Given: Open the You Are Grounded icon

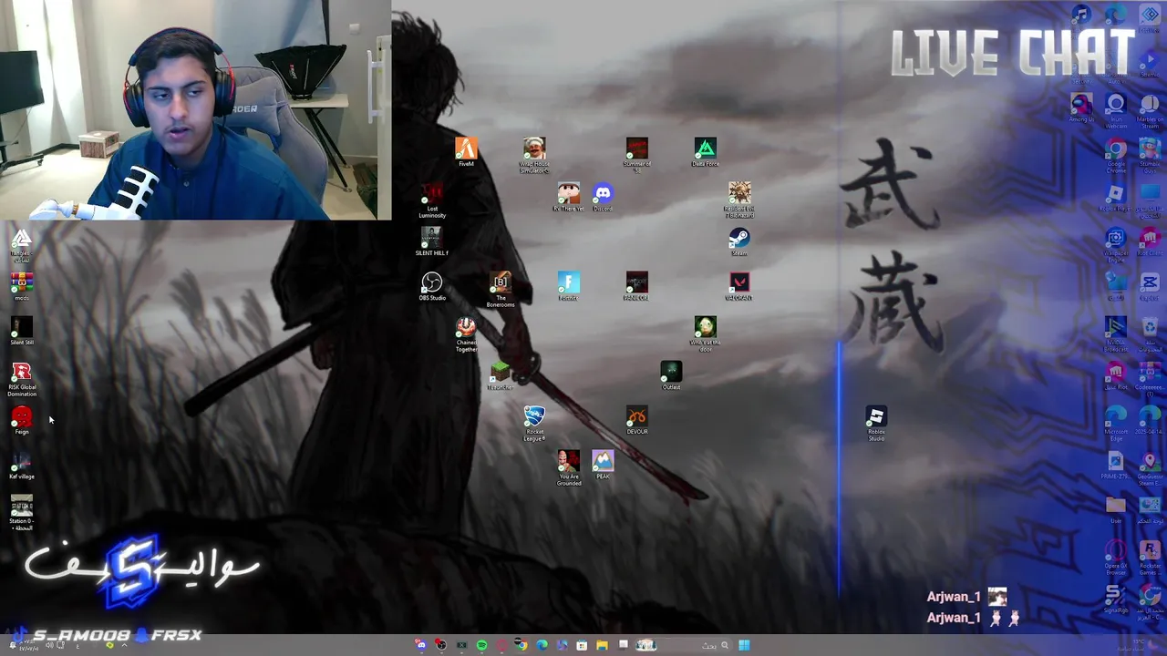Looking at the screenshot, I should 568,466.
